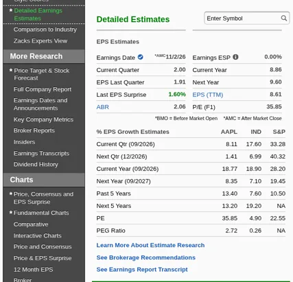Viewport: 293px width, 282px height.
Task: Click the Charts section header
Action: coord(44,180)
